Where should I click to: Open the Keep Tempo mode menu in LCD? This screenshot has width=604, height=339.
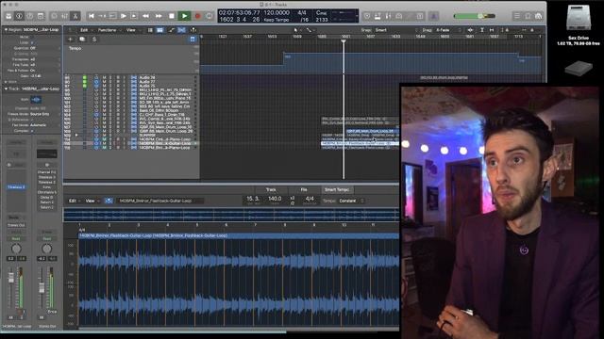tap(277, 20)
